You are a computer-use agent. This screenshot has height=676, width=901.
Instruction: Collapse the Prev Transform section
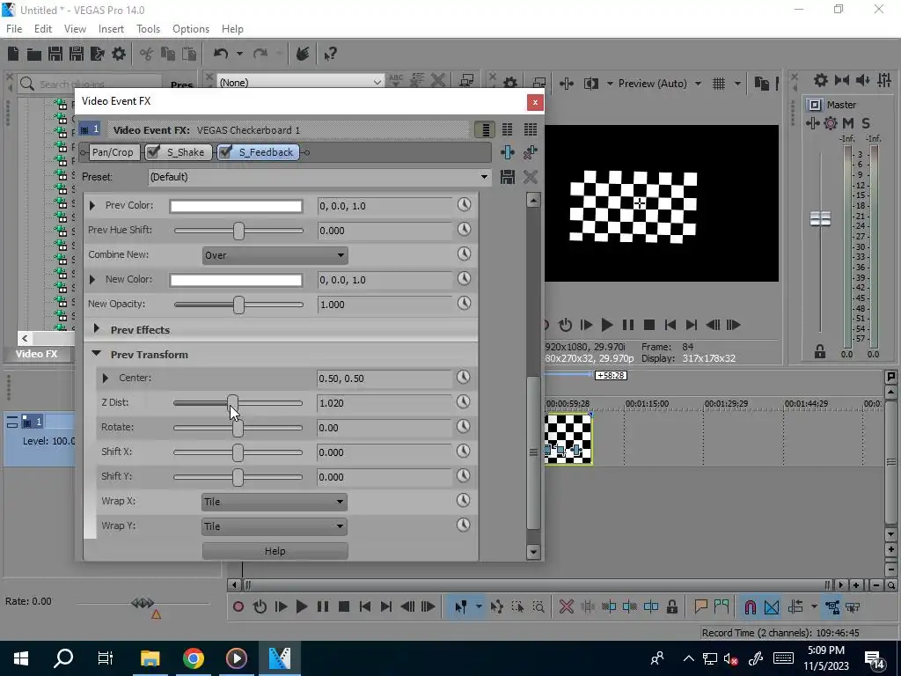point(97,354)
